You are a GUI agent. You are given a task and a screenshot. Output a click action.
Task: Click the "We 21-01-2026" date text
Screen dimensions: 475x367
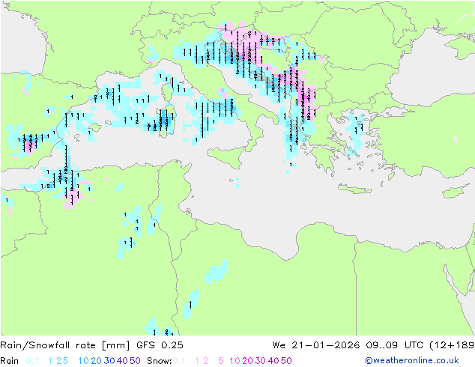[316, 345]
